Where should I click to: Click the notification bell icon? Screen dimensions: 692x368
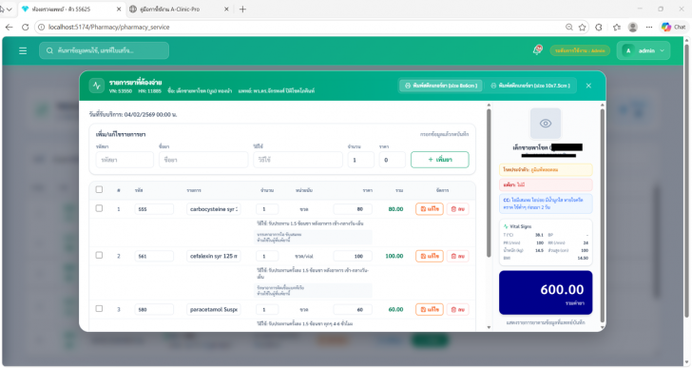tap(538, 49)
